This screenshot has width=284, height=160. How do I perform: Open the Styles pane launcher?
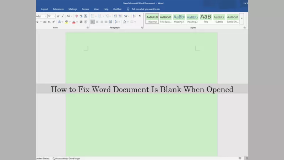pos(245,28)
